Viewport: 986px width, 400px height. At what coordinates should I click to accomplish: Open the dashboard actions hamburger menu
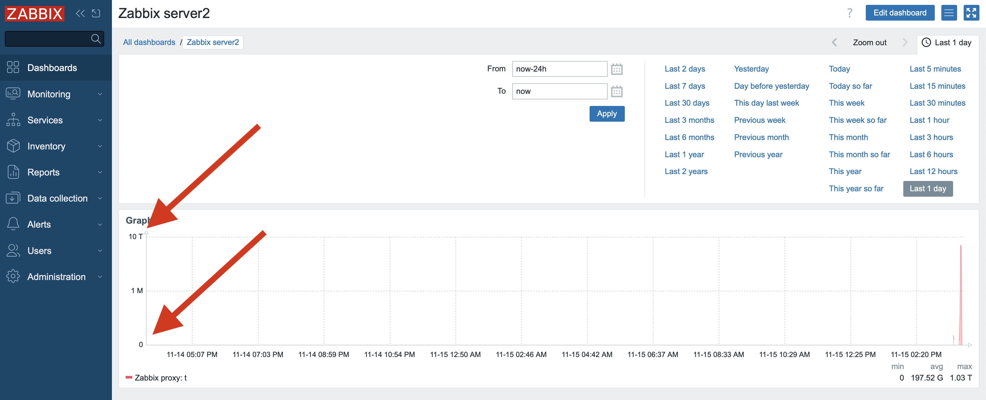point(949,13)
